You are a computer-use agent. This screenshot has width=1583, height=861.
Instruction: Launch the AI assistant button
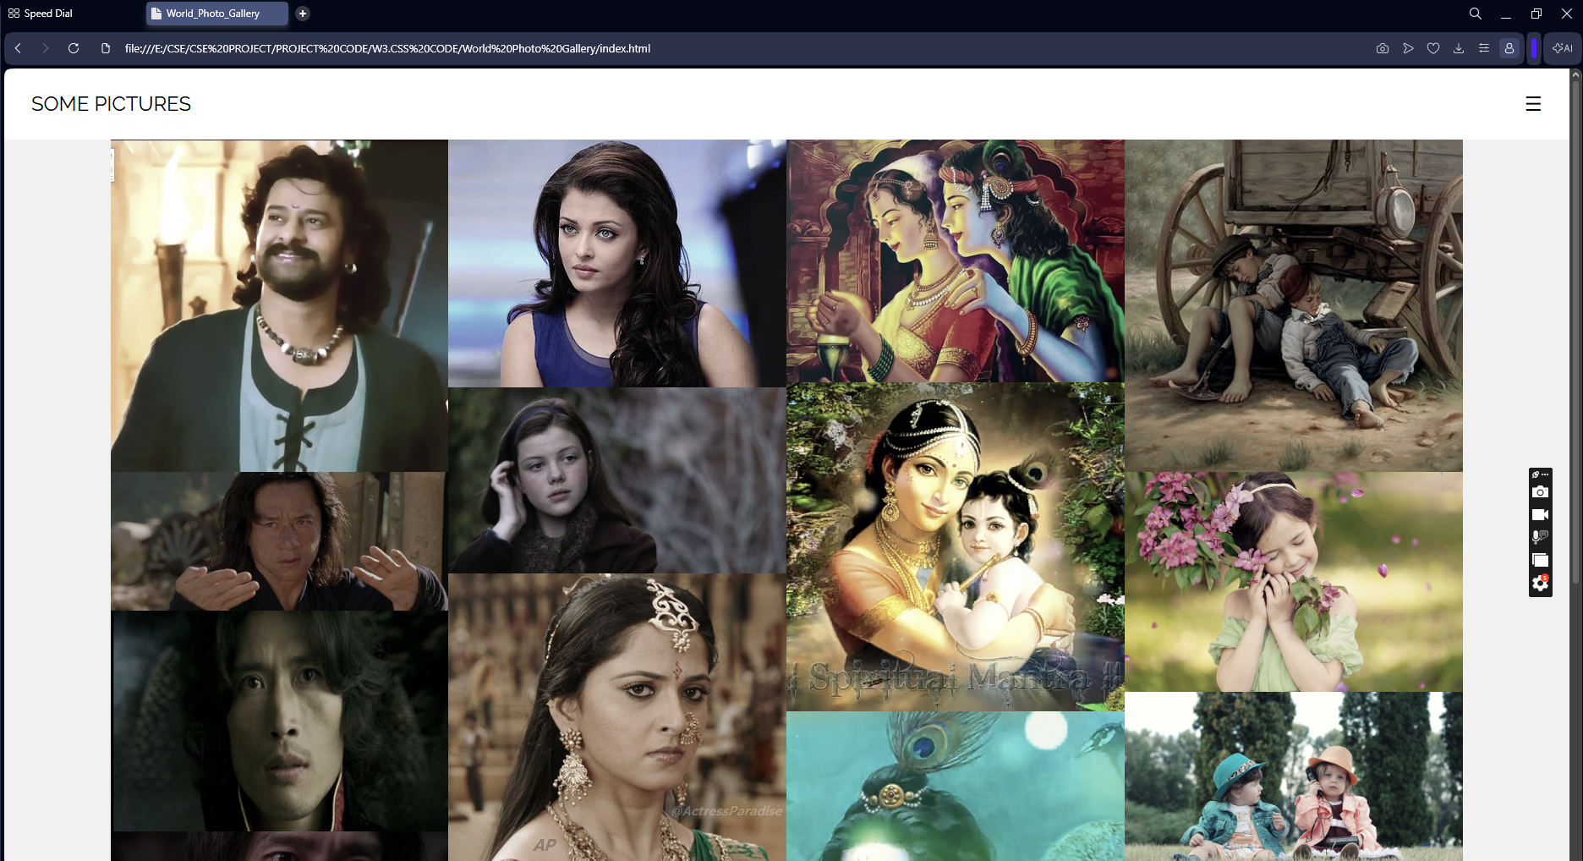point(1563,48)
